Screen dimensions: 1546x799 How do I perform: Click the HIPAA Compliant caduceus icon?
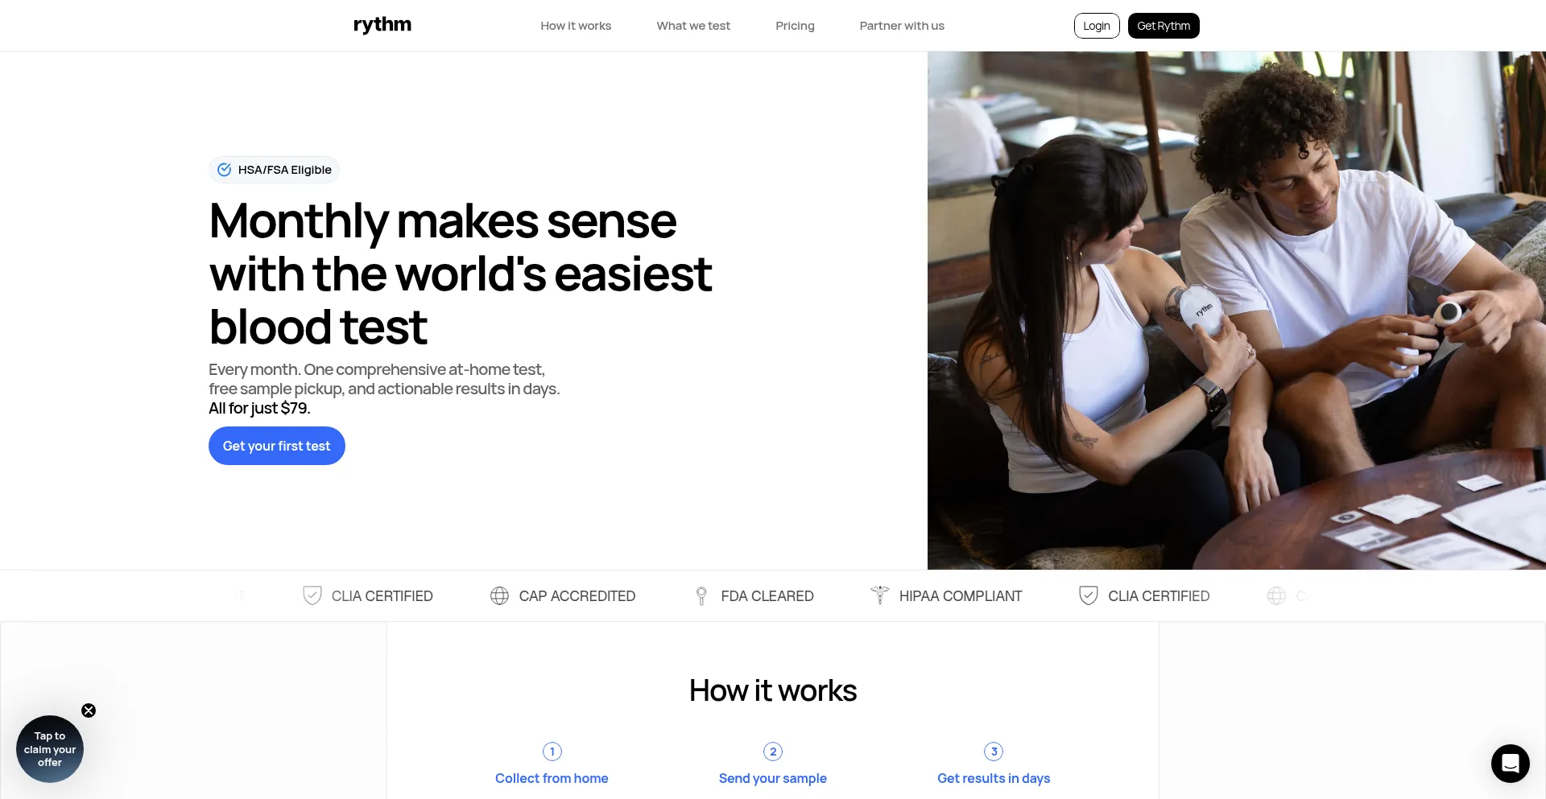pyautogui.click(x=879, y=595)
